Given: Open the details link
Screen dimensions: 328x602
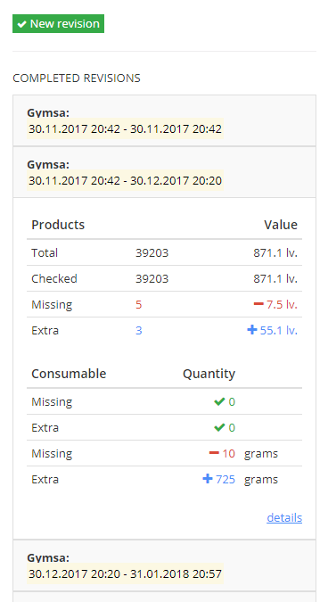Looking at the screenshot, I should point(284,517).
